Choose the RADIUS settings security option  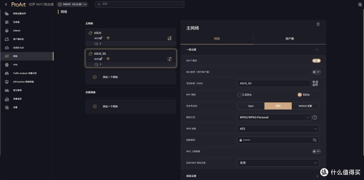pos(305,106)
